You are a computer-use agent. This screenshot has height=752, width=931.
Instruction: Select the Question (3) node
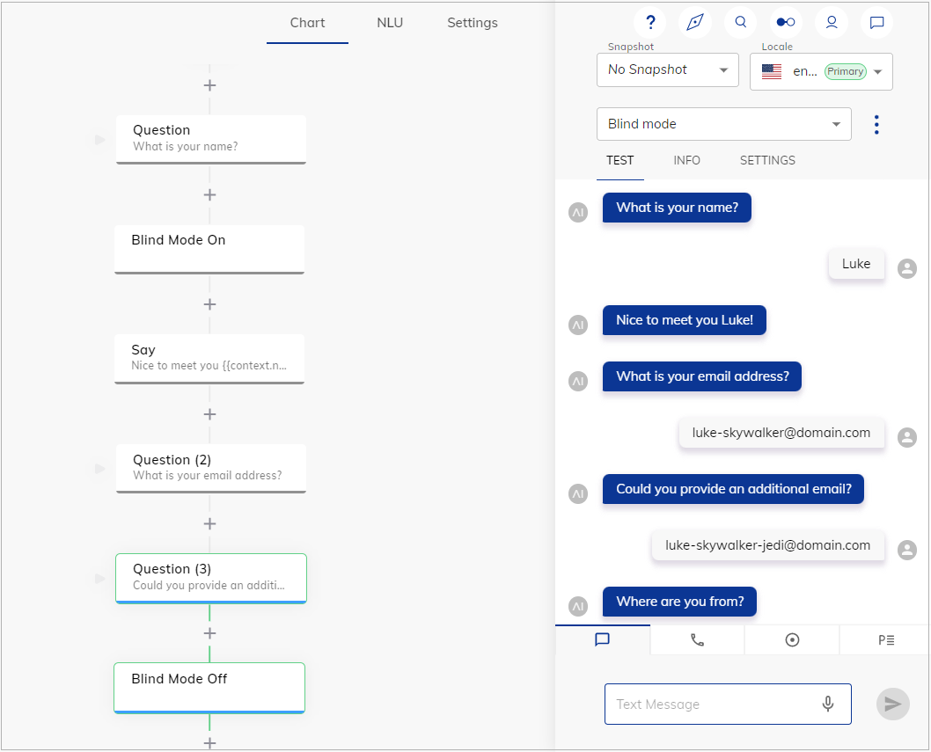[x=211, y=579]
